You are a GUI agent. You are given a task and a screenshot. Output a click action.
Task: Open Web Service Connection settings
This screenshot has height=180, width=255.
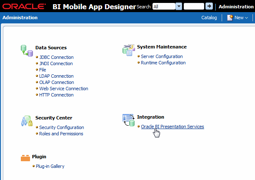pos(64,89)
